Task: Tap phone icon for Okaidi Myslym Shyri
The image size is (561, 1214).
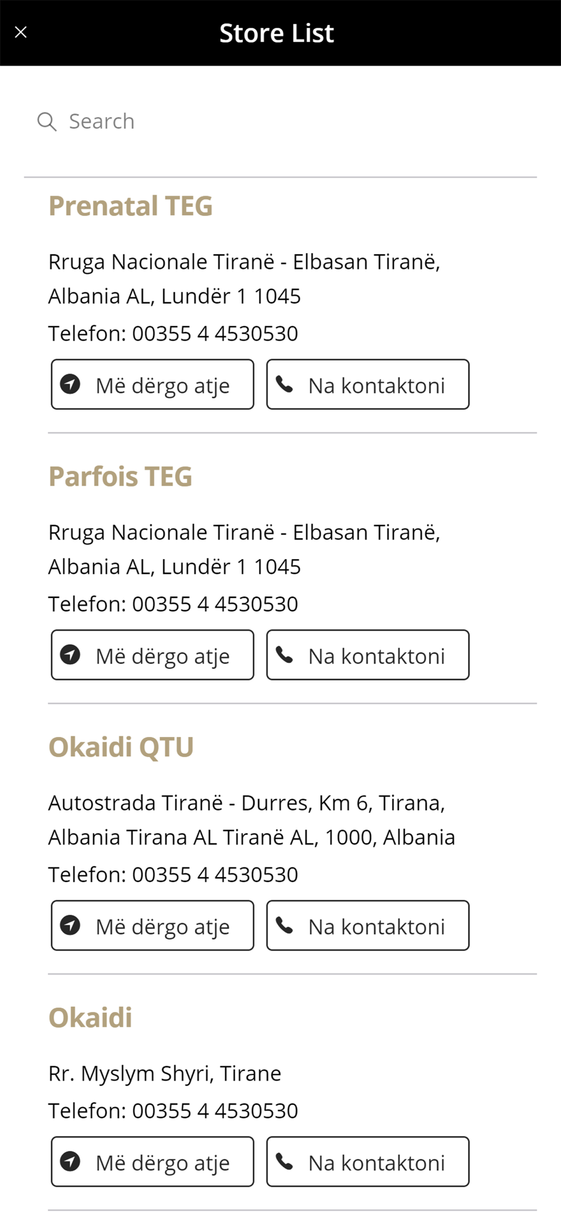Action: [285, 1161]
